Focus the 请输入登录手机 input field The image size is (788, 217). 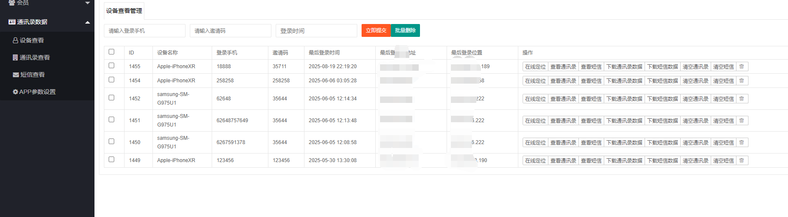144,31
